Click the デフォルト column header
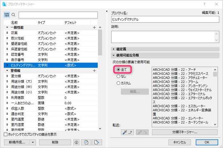 77,23
